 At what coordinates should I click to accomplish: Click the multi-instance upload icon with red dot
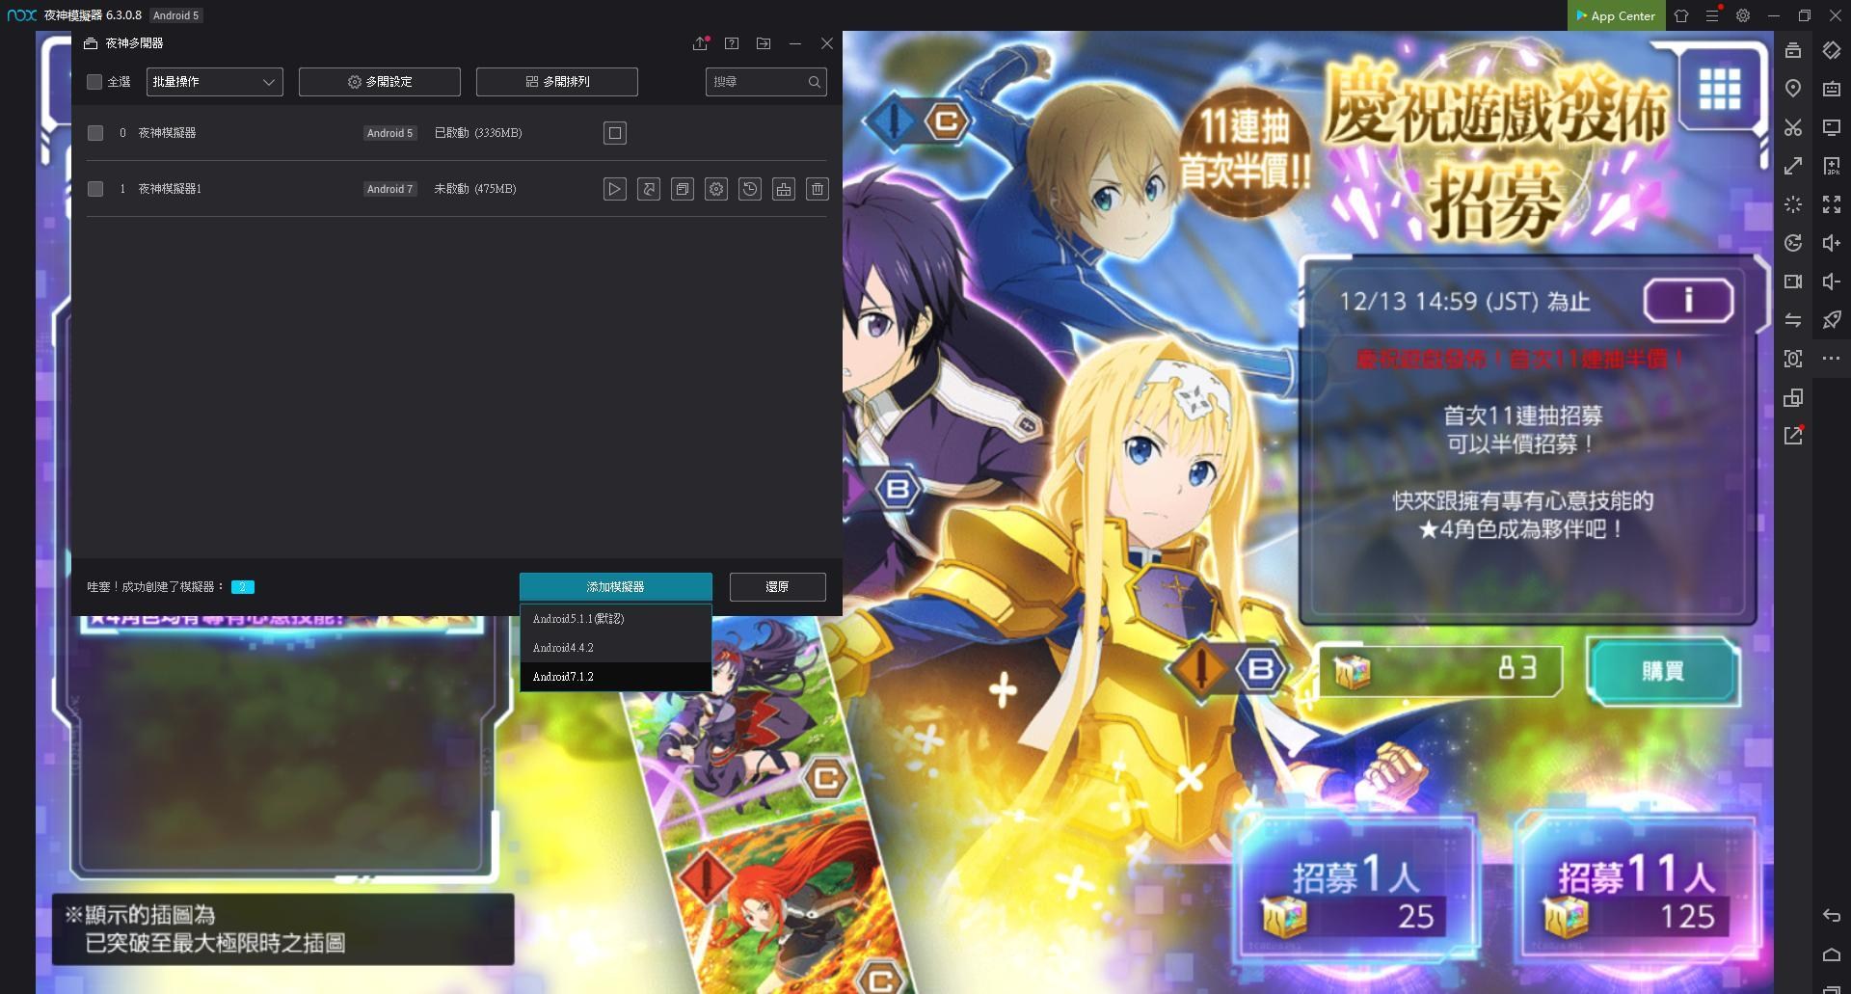701,43
